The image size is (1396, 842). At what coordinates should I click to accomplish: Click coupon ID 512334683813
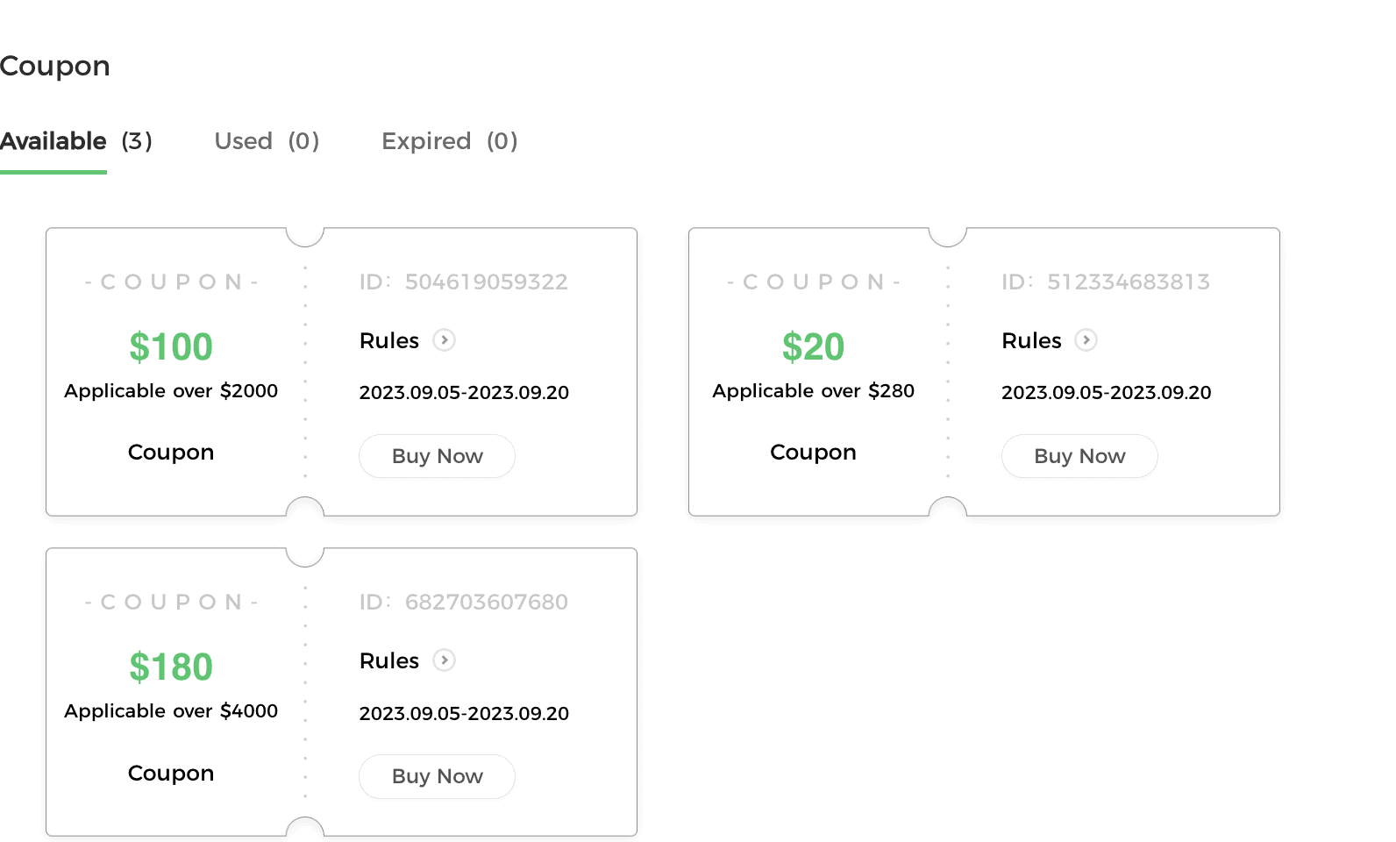tap(1128, 282)
